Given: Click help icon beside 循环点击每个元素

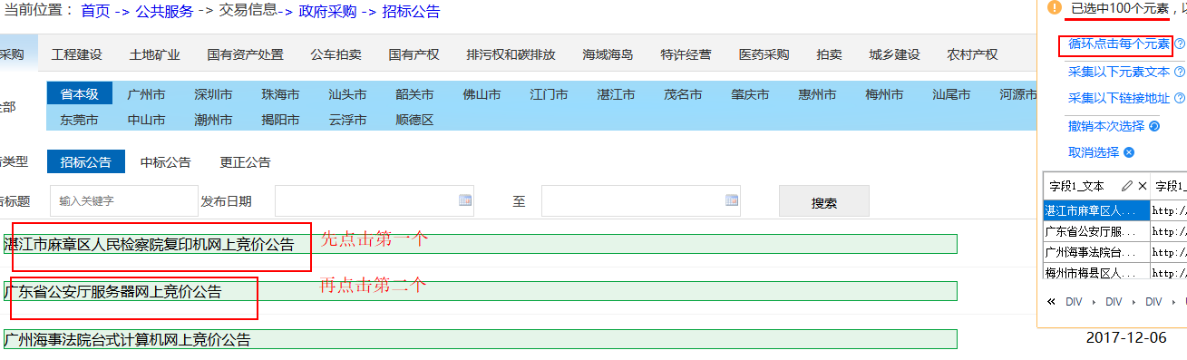Looking at the screenshot, I should click(1180, 44).
